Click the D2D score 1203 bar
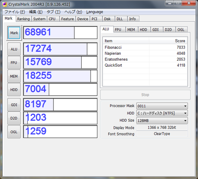 point(60,118)
